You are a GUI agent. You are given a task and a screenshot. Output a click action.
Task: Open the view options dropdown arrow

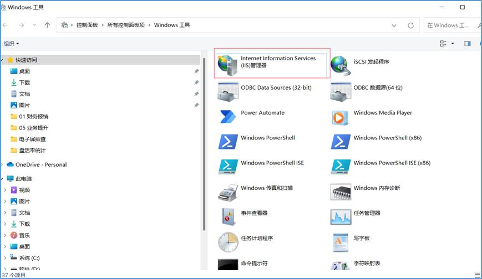[x=453, y=44]
